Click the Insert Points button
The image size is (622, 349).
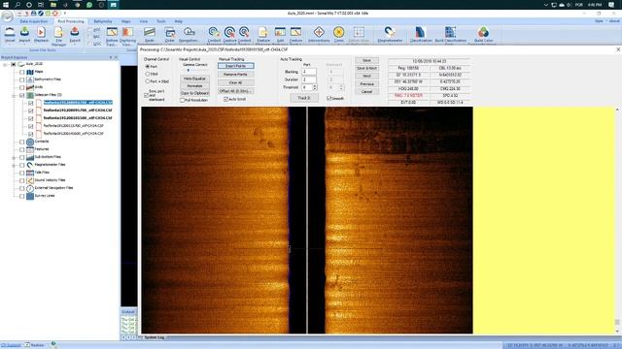coord(235,66)
